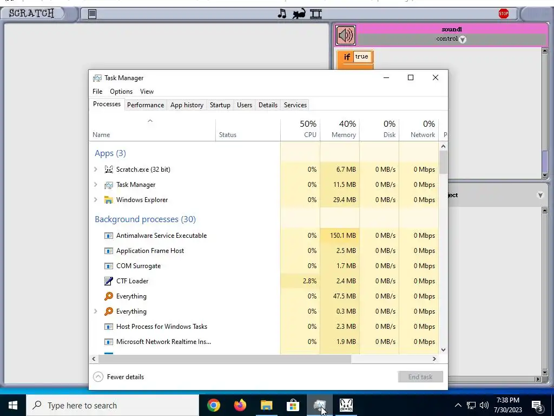Open the control dropdown arrow under sound1
The image size is (554, 416).
click(463, 39)
